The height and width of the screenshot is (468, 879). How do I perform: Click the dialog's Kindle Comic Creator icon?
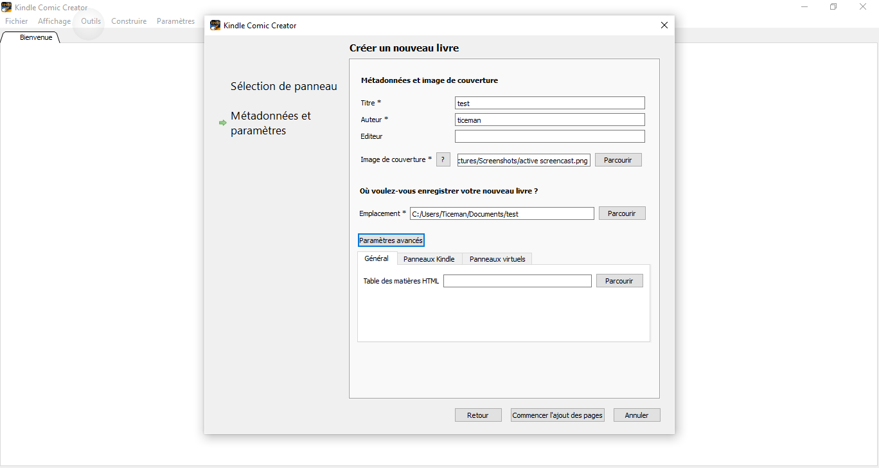(216, 25)
